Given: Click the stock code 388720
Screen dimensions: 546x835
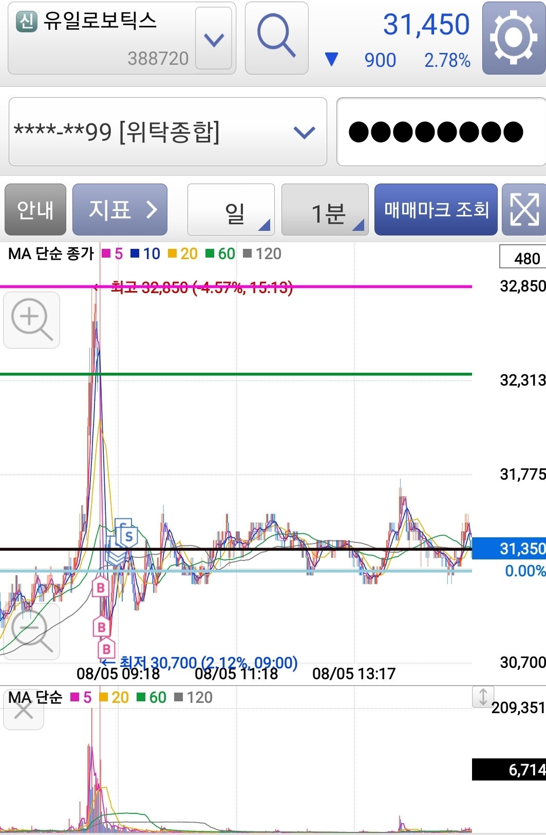Looking at the screenshot, I should pyautogui.click(x=158, y=59).
